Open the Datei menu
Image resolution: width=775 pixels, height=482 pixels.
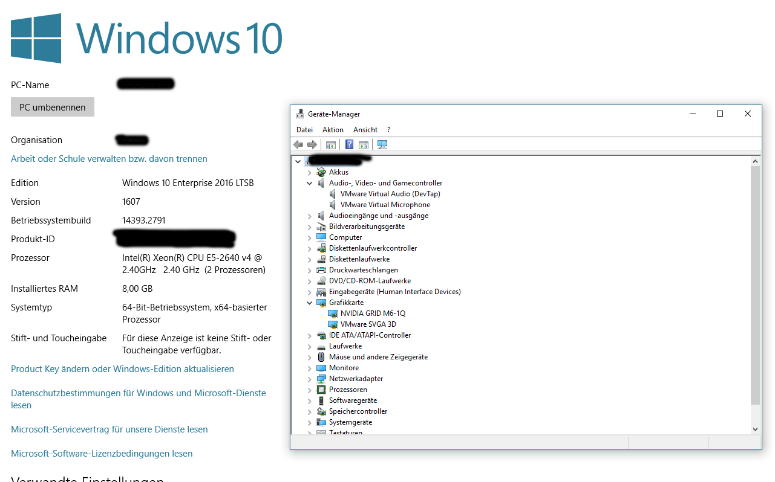(304, 130)
